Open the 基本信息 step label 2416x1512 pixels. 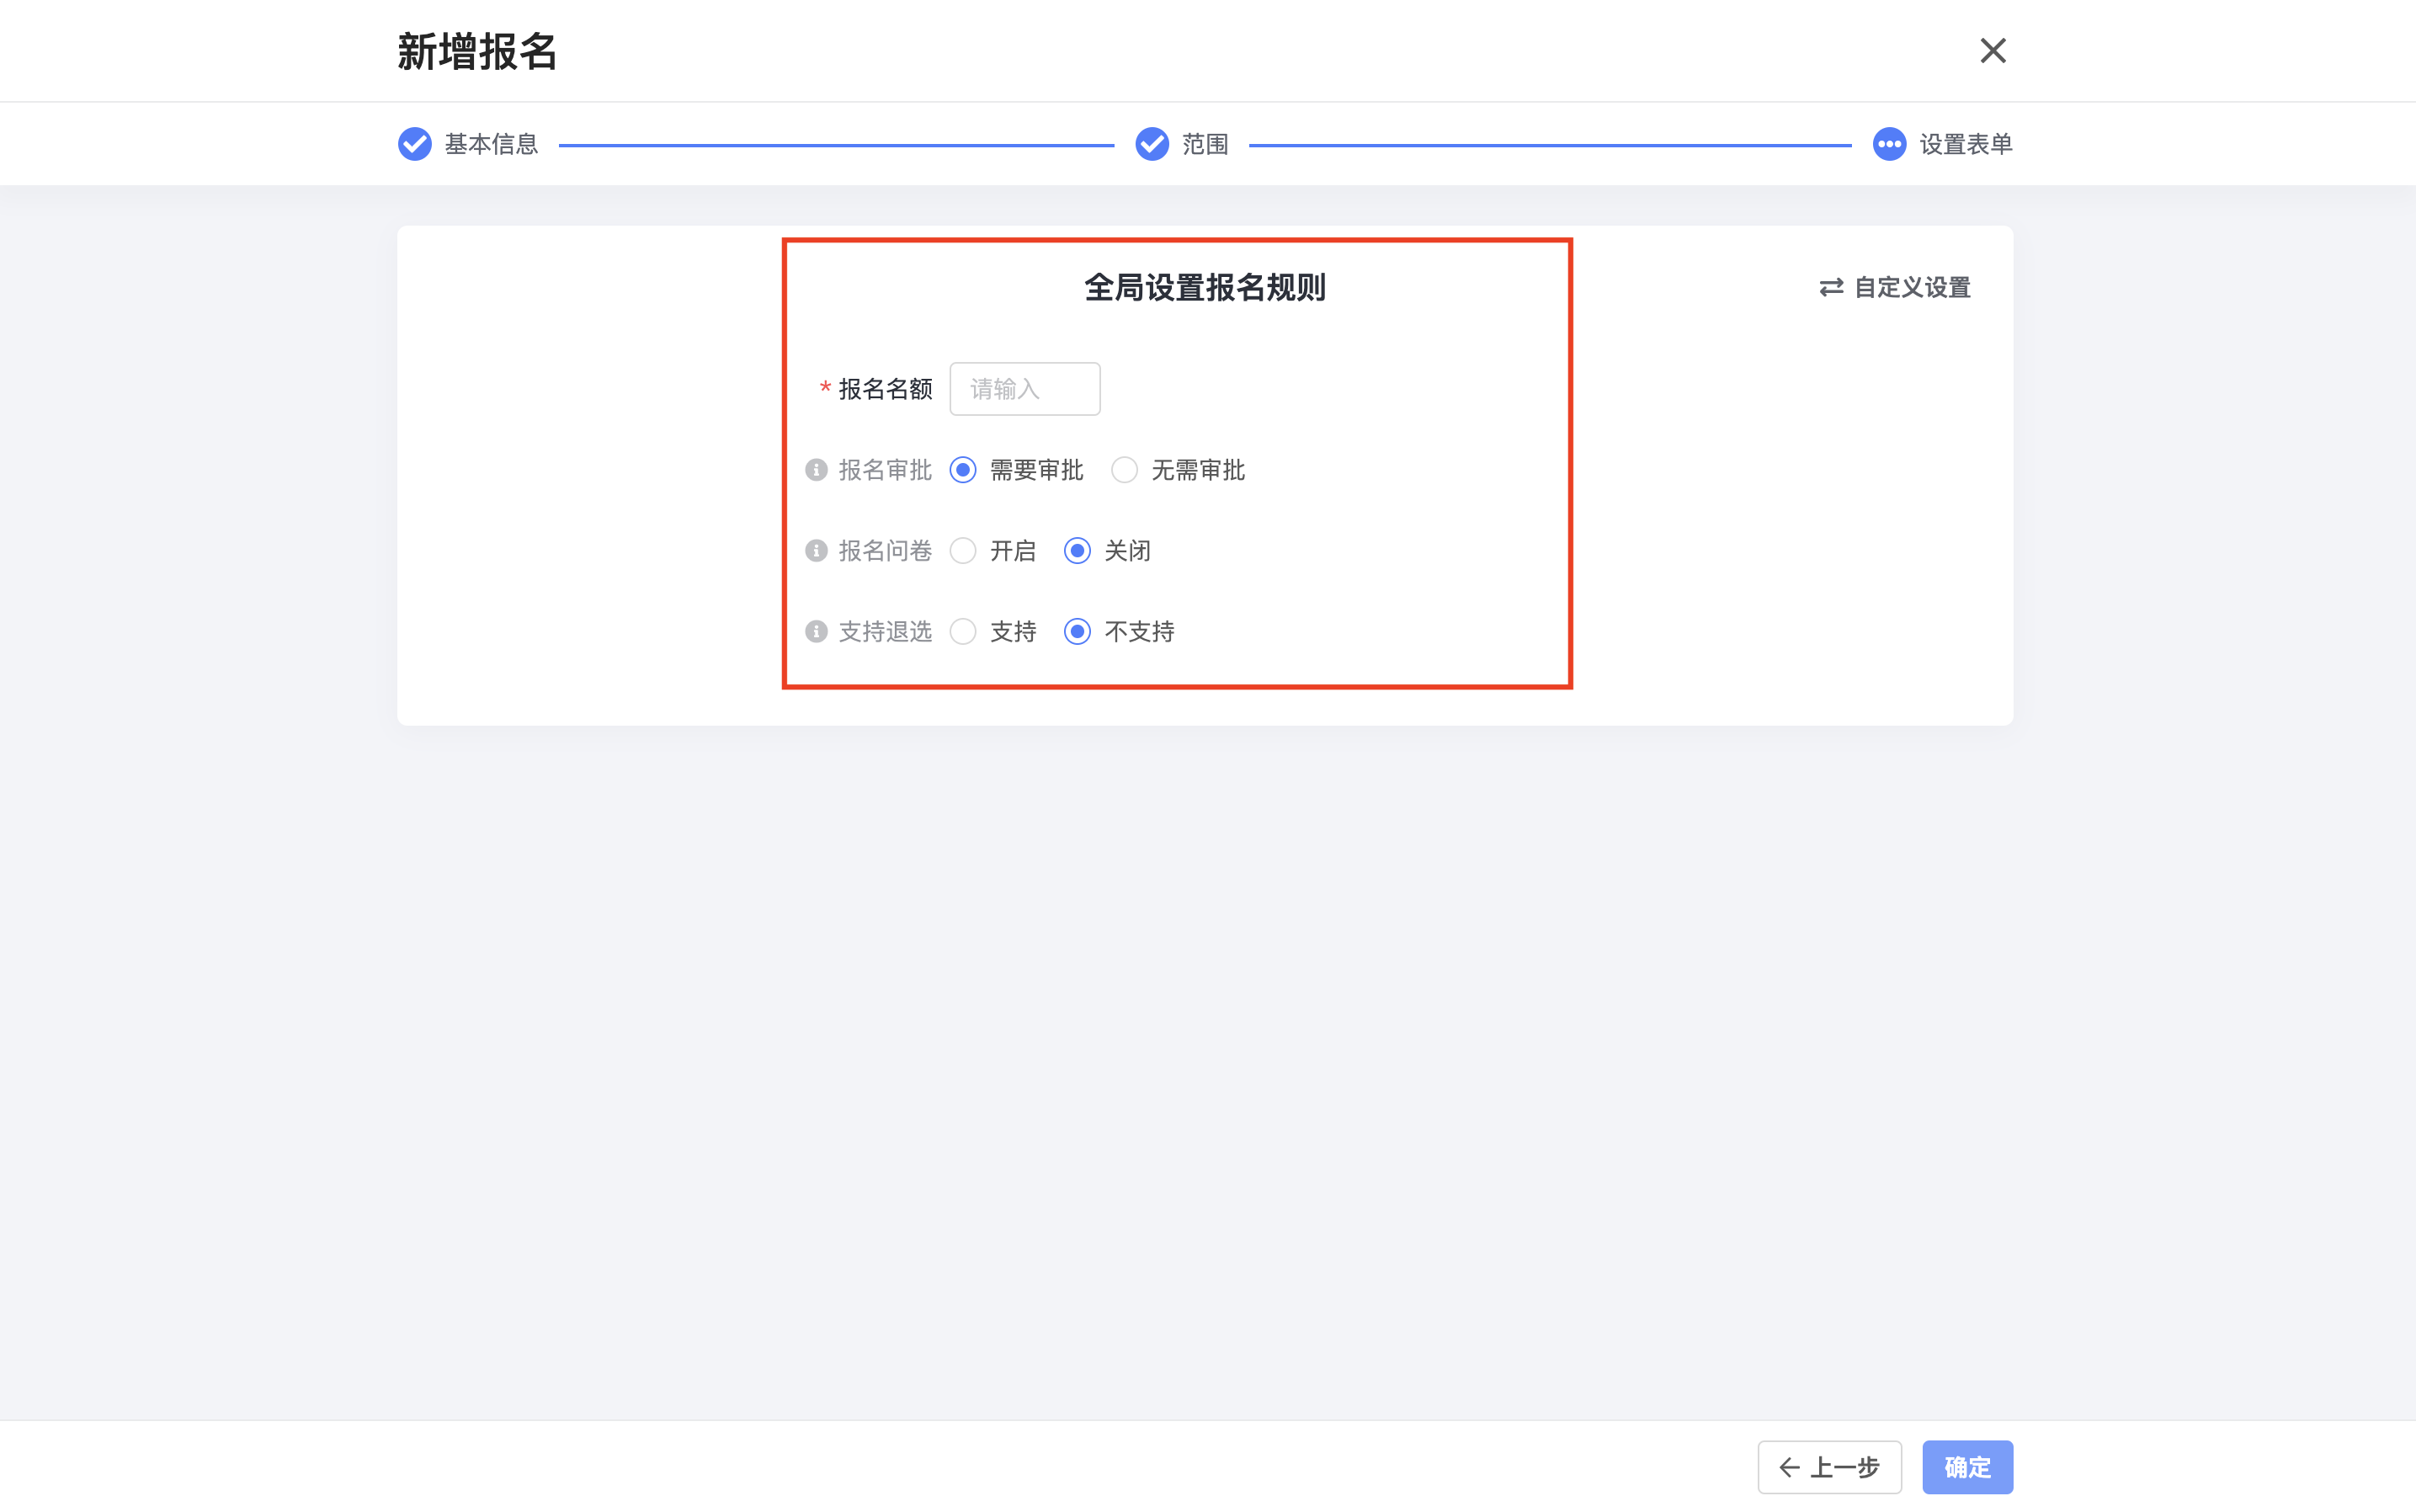click(x=491, y=145)
